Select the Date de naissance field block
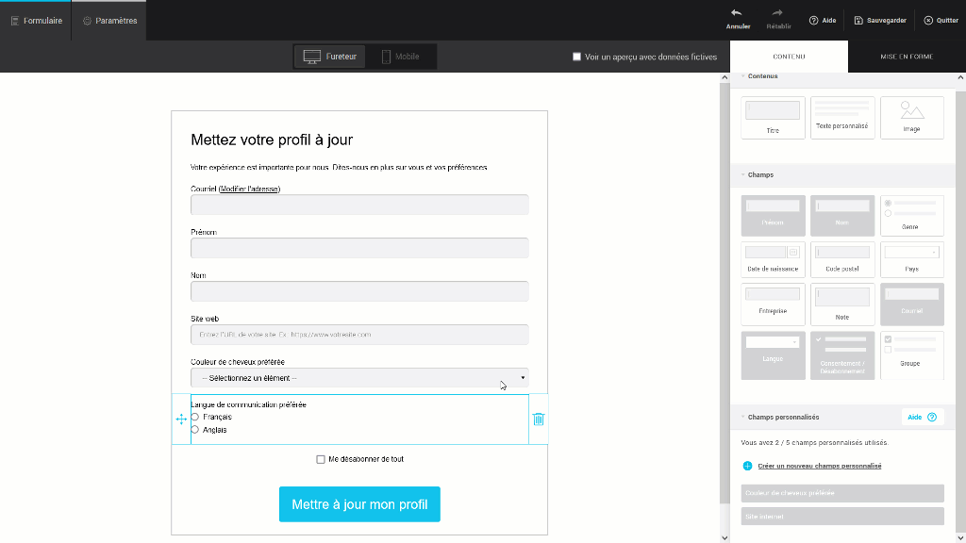The image size is (966, 543). 773,258
